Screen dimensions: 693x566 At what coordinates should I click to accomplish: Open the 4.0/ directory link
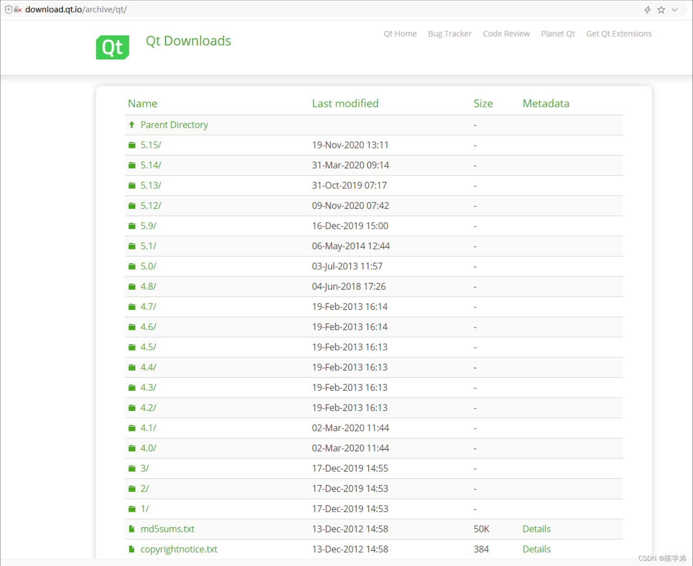pyautogui.click(x=148, y=448)
